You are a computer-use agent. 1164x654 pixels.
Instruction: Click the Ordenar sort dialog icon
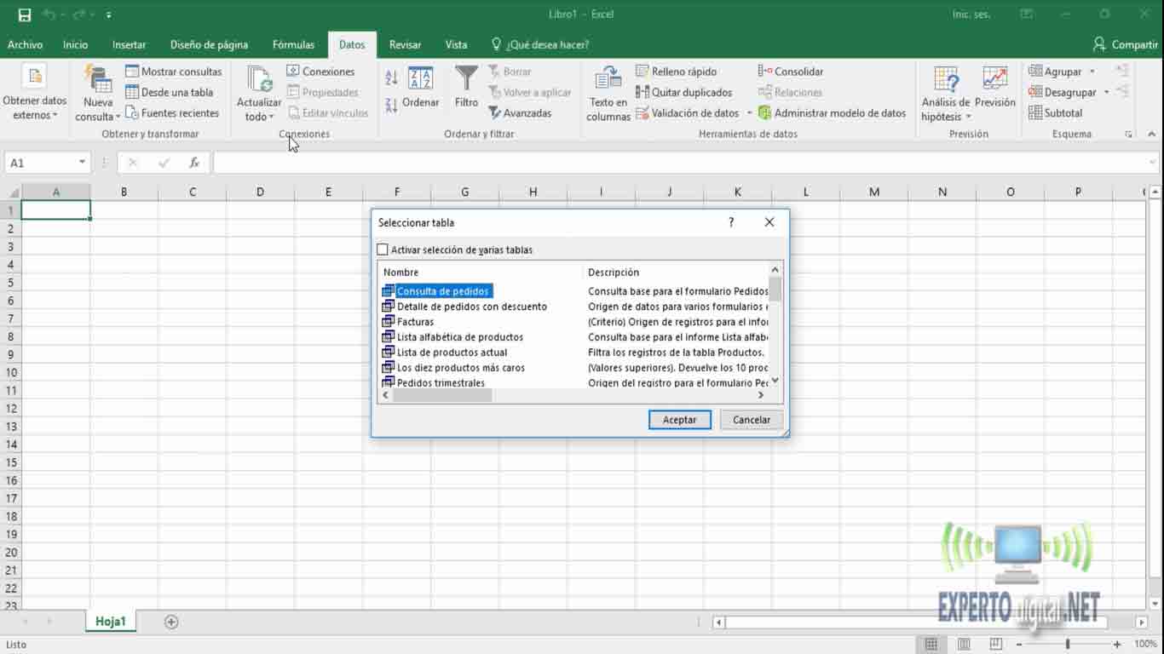420,78
